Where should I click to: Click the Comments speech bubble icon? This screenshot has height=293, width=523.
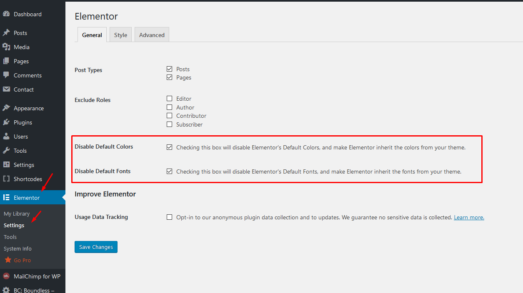(x=6, y=75)
